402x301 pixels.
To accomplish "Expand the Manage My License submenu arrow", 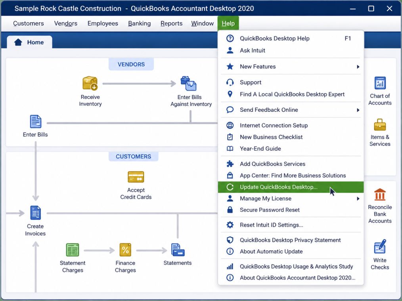I will (358, 199).
